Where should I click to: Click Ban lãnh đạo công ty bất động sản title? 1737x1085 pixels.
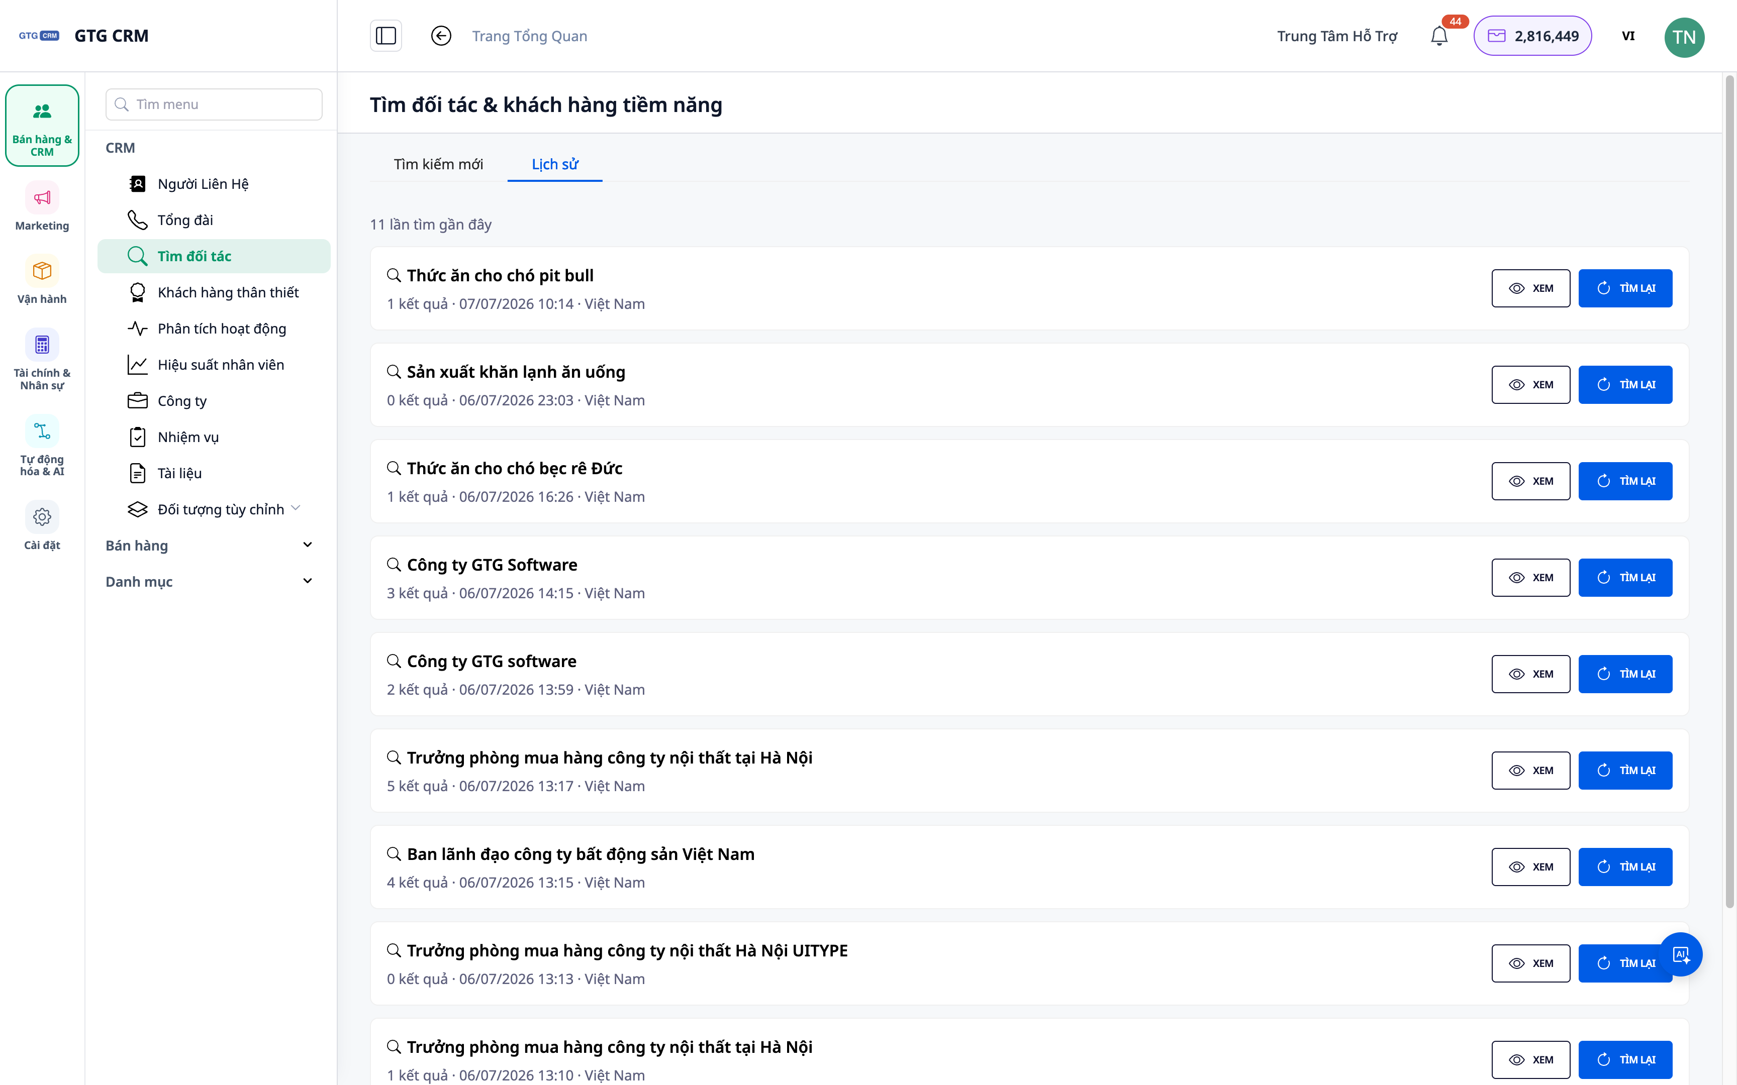click(x=580, y=854)
